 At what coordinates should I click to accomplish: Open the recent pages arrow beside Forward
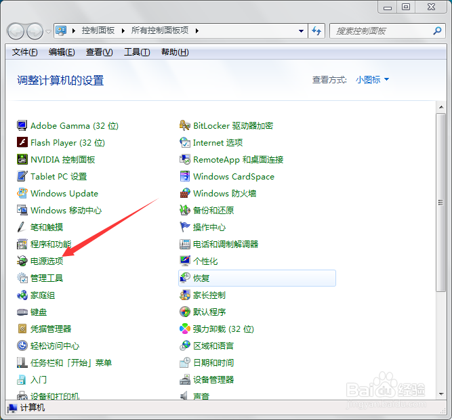point(48,31)
